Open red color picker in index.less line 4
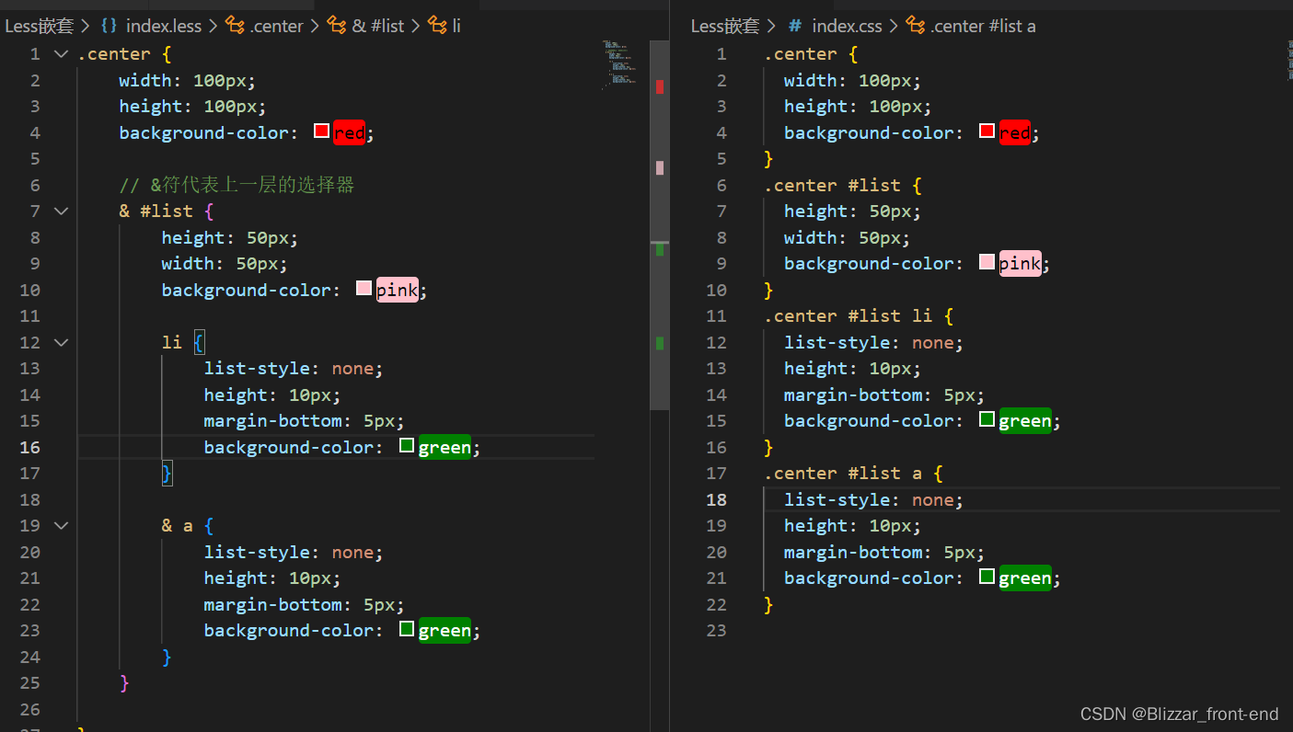Viewport: 1293px width, 732px height. click(321, 132)
